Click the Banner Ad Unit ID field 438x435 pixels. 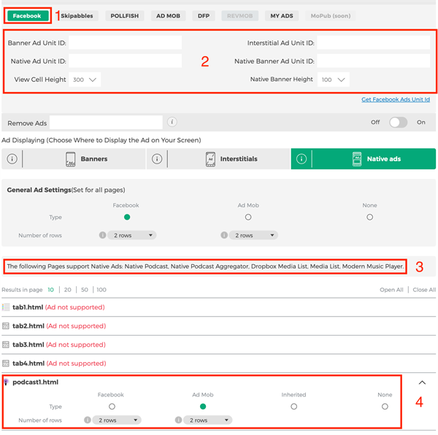point(125,43)
